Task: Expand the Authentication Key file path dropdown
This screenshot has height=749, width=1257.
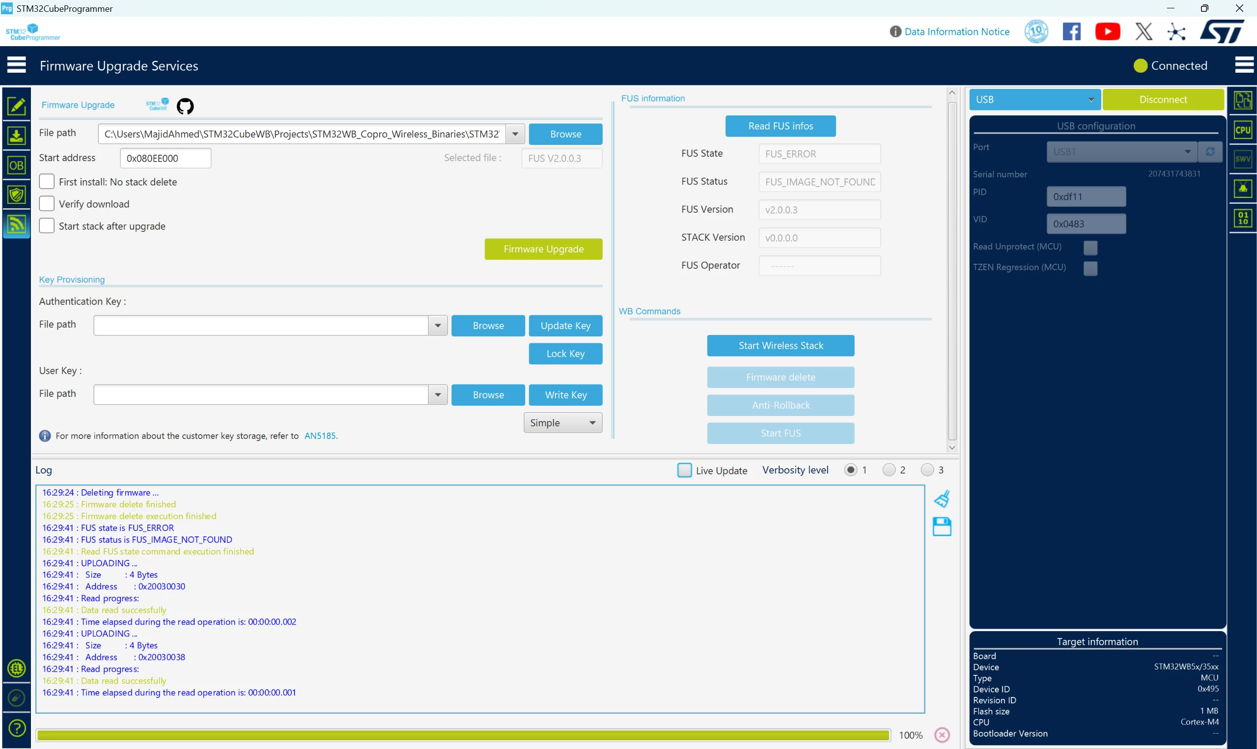Action: tap(438, 326)
